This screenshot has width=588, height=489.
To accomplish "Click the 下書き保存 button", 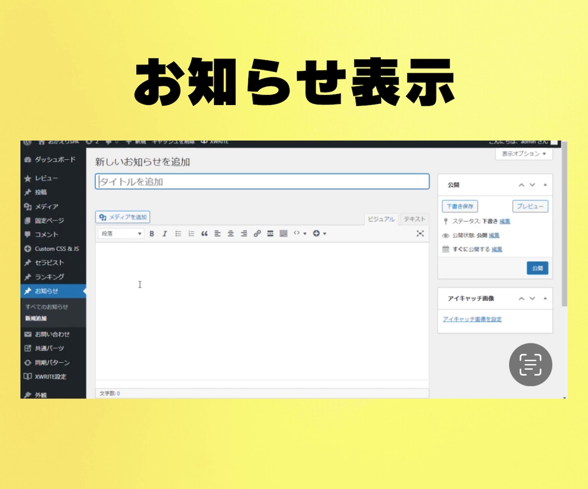I will (460, 206).
